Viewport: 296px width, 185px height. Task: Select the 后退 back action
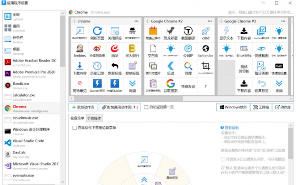point(171,68)
